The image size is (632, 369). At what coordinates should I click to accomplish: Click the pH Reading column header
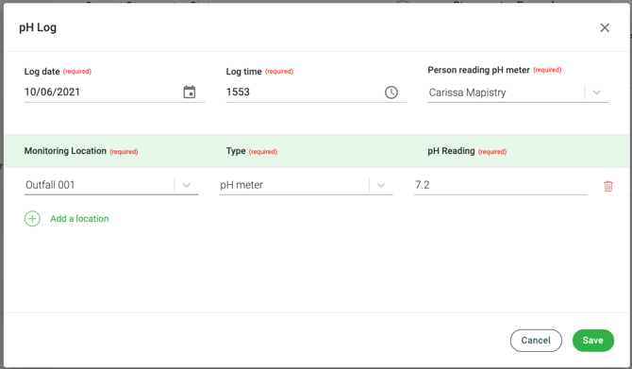(451, 151)
